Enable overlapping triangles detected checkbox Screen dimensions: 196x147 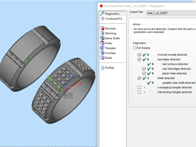tap(139, 87)
